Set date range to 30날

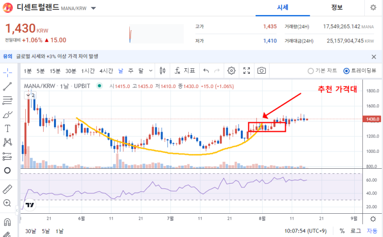click(31, 231)
